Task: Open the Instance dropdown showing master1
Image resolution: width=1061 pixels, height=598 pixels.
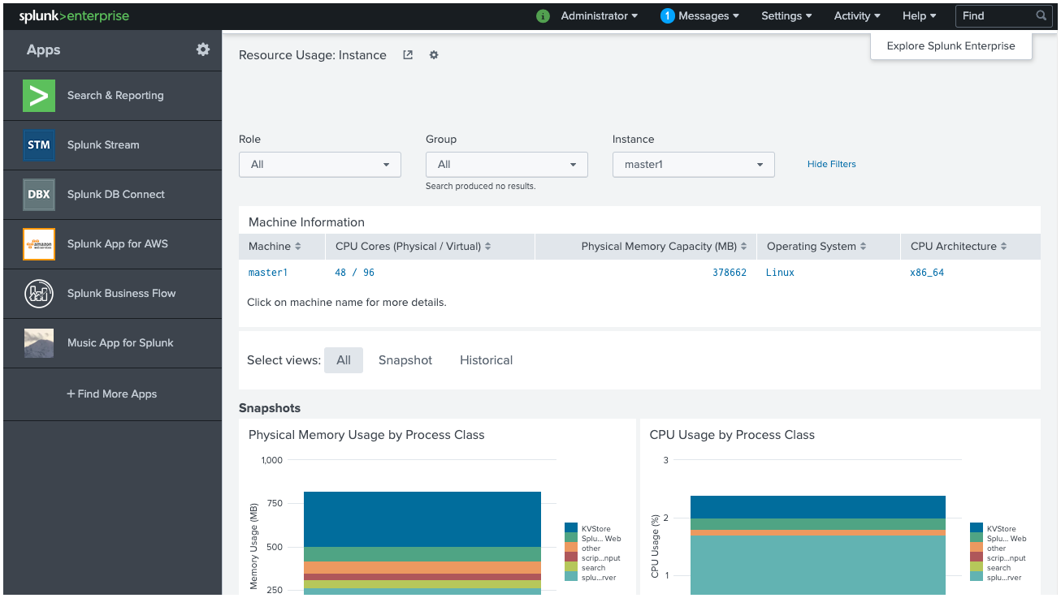Action: tap(693, 164)
